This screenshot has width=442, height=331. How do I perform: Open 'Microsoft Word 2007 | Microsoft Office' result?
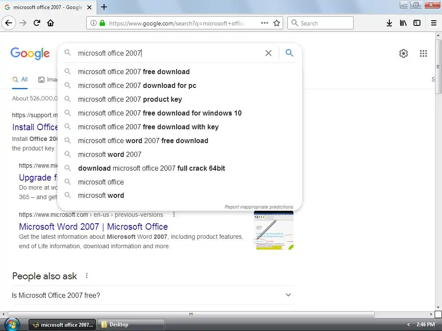pos(93,227)
